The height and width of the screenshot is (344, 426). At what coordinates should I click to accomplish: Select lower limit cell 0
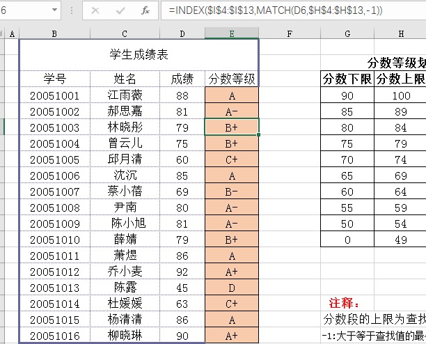(347, 240)
